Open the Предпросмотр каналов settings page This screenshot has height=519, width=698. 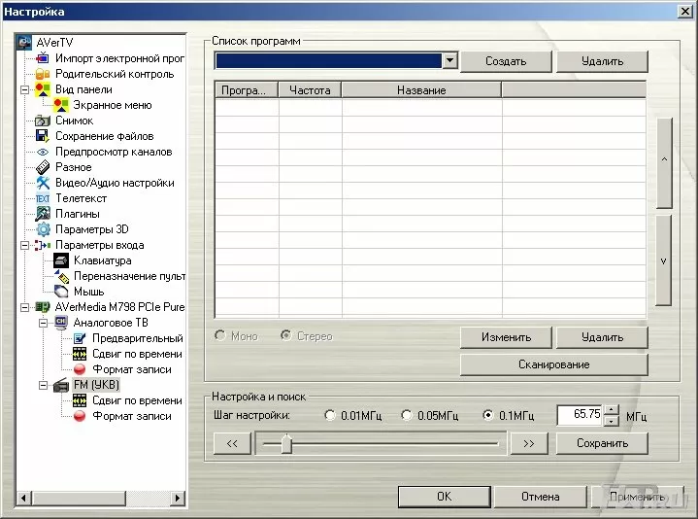[113, 152]
